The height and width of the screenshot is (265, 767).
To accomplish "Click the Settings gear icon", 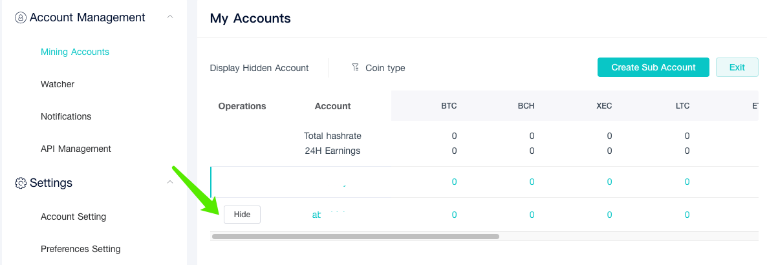I will click(21, 183).
